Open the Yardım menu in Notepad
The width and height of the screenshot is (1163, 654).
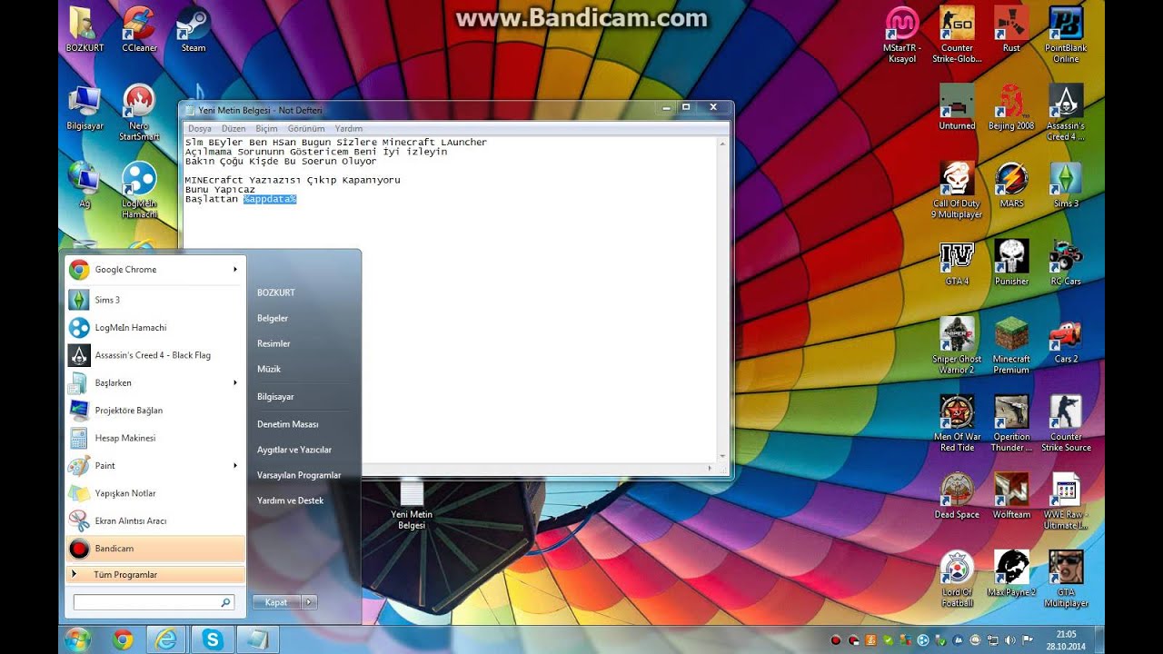(x=349, y=129)
